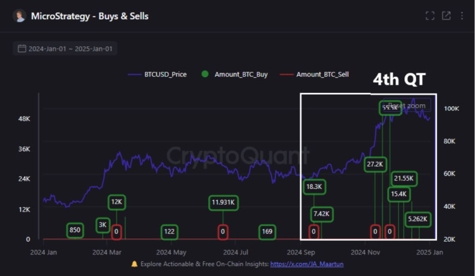Viewport: 475px width, 276px height.
Task: Click the 2024 Nov x-axis label
Action: [365, 252]
